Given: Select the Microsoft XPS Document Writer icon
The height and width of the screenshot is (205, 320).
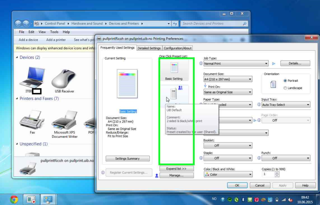Looking at the screenshot, I should (64, 120).
